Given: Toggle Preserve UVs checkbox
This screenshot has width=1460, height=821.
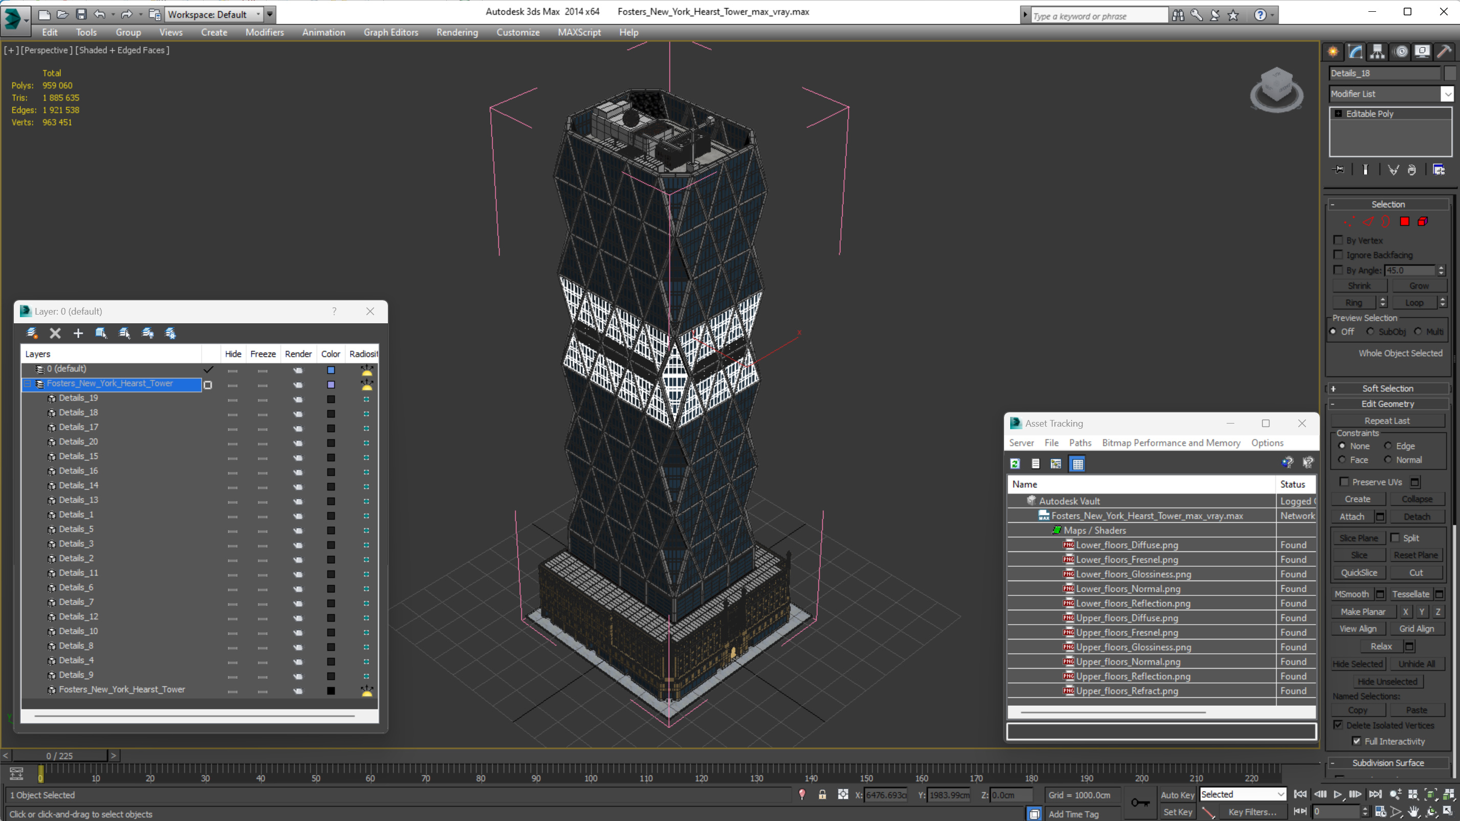Looking at the screenshot, I should pos(1344,482).
